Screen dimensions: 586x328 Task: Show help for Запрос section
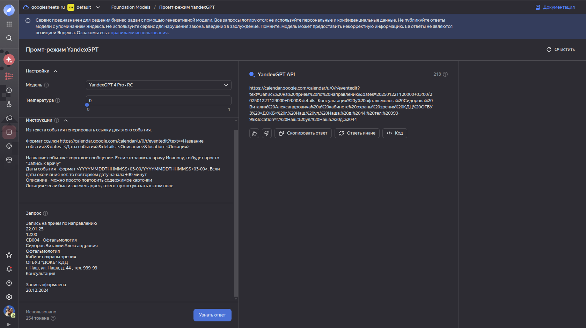[45, 213]
